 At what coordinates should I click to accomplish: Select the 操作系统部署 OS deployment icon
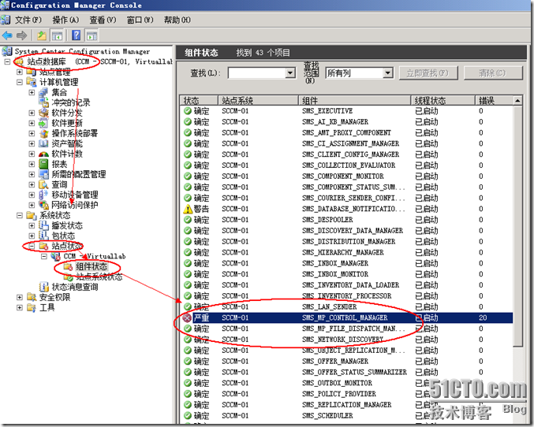[43, 133]
